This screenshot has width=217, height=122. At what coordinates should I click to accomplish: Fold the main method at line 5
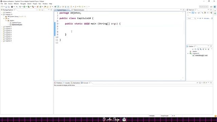59,24
